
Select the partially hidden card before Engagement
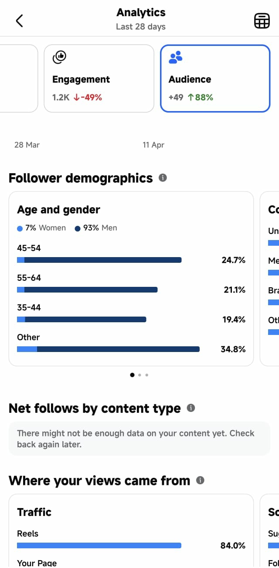click(18, 79)
